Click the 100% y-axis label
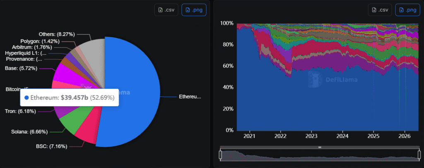 (x=227, y=23)
